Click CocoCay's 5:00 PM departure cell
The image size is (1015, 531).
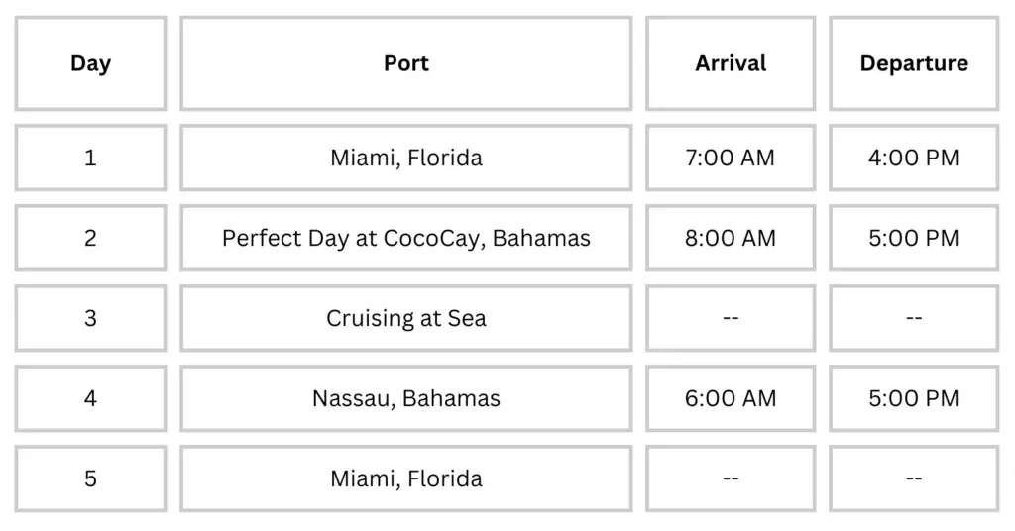click(914, 238)
